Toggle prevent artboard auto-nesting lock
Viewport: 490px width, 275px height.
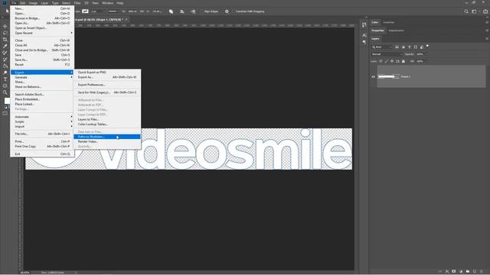397,61
